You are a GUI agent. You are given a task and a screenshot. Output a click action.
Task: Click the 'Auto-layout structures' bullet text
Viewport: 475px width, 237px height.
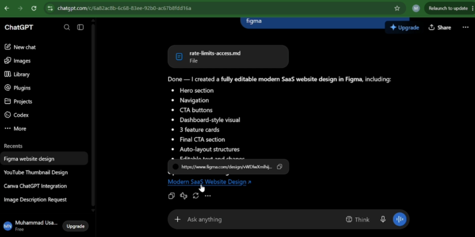[x=210, y=150]
